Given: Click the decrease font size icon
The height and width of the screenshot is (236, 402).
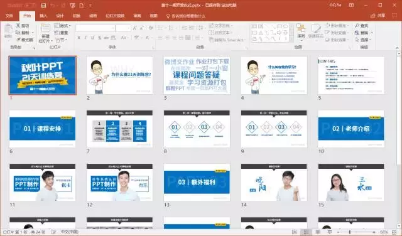Looking at the screenshot, I should pyautogui.click(x=141, y=28).
